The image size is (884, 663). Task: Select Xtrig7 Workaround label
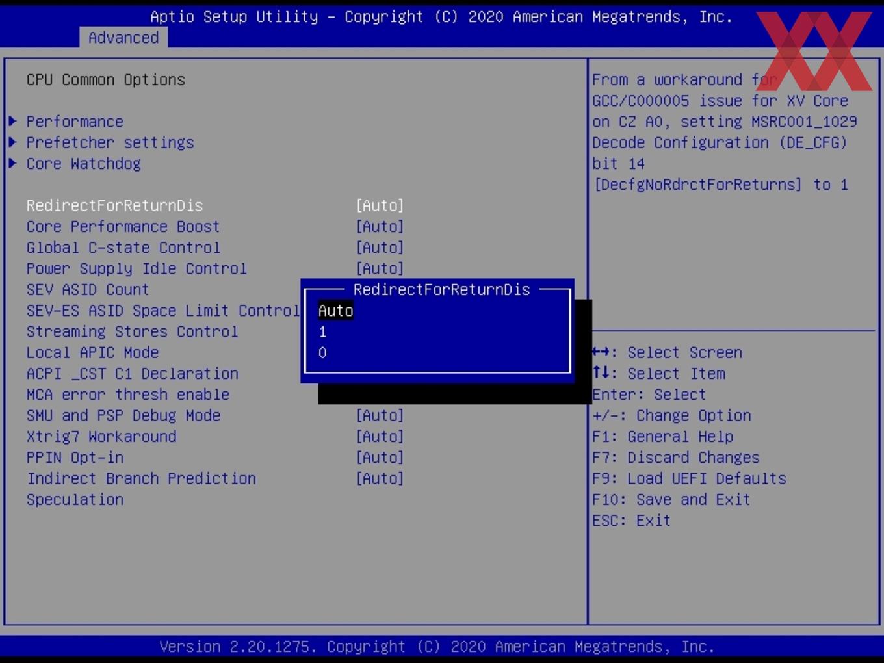pyautogui.click(x=101, y=436)
